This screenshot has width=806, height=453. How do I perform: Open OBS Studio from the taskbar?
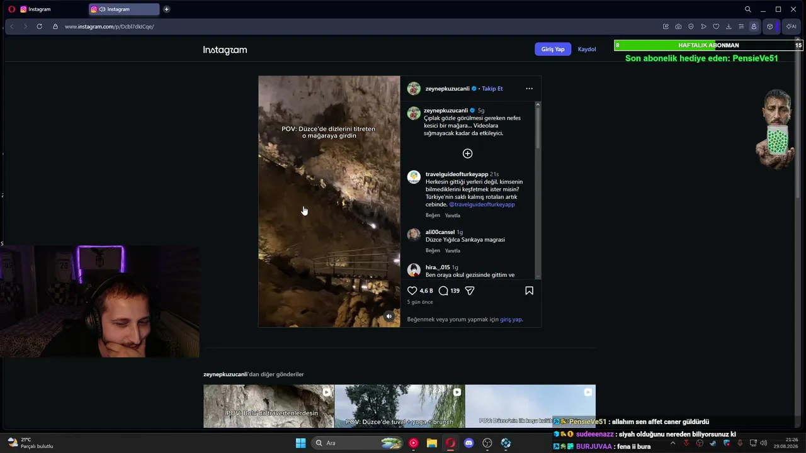pyautogui.click(x=487, y=443)
